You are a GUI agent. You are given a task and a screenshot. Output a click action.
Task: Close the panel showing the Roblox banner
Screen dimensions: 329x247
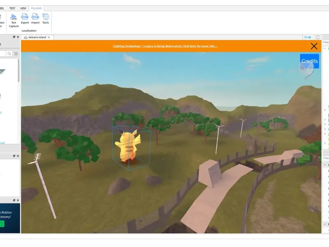pos(18,200)
